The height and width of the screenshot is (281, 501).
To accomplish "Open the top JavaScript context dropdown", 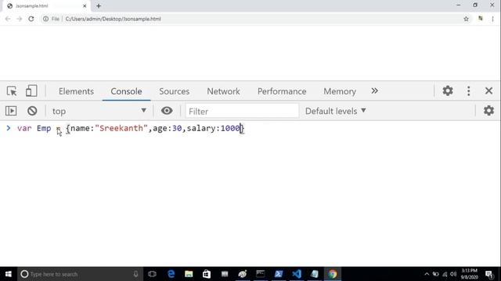I will (99, 111).
